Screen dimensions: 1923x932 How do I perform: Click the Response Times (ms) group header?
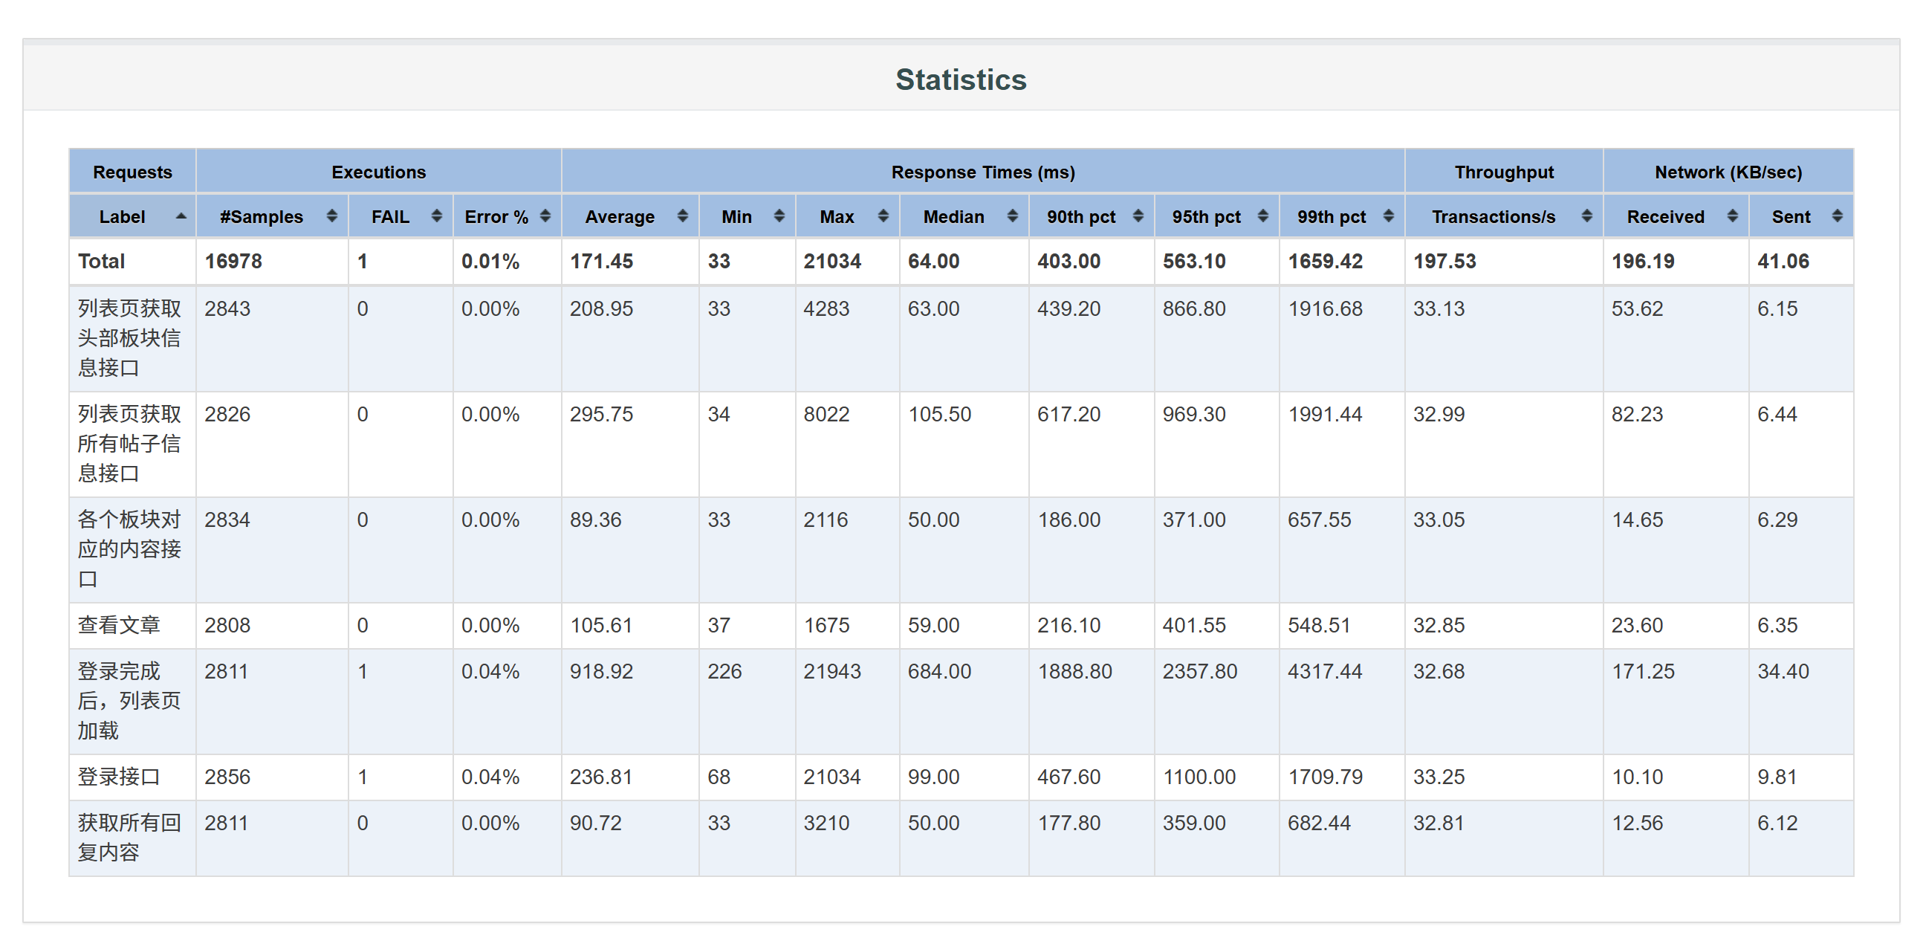point(982,172)
